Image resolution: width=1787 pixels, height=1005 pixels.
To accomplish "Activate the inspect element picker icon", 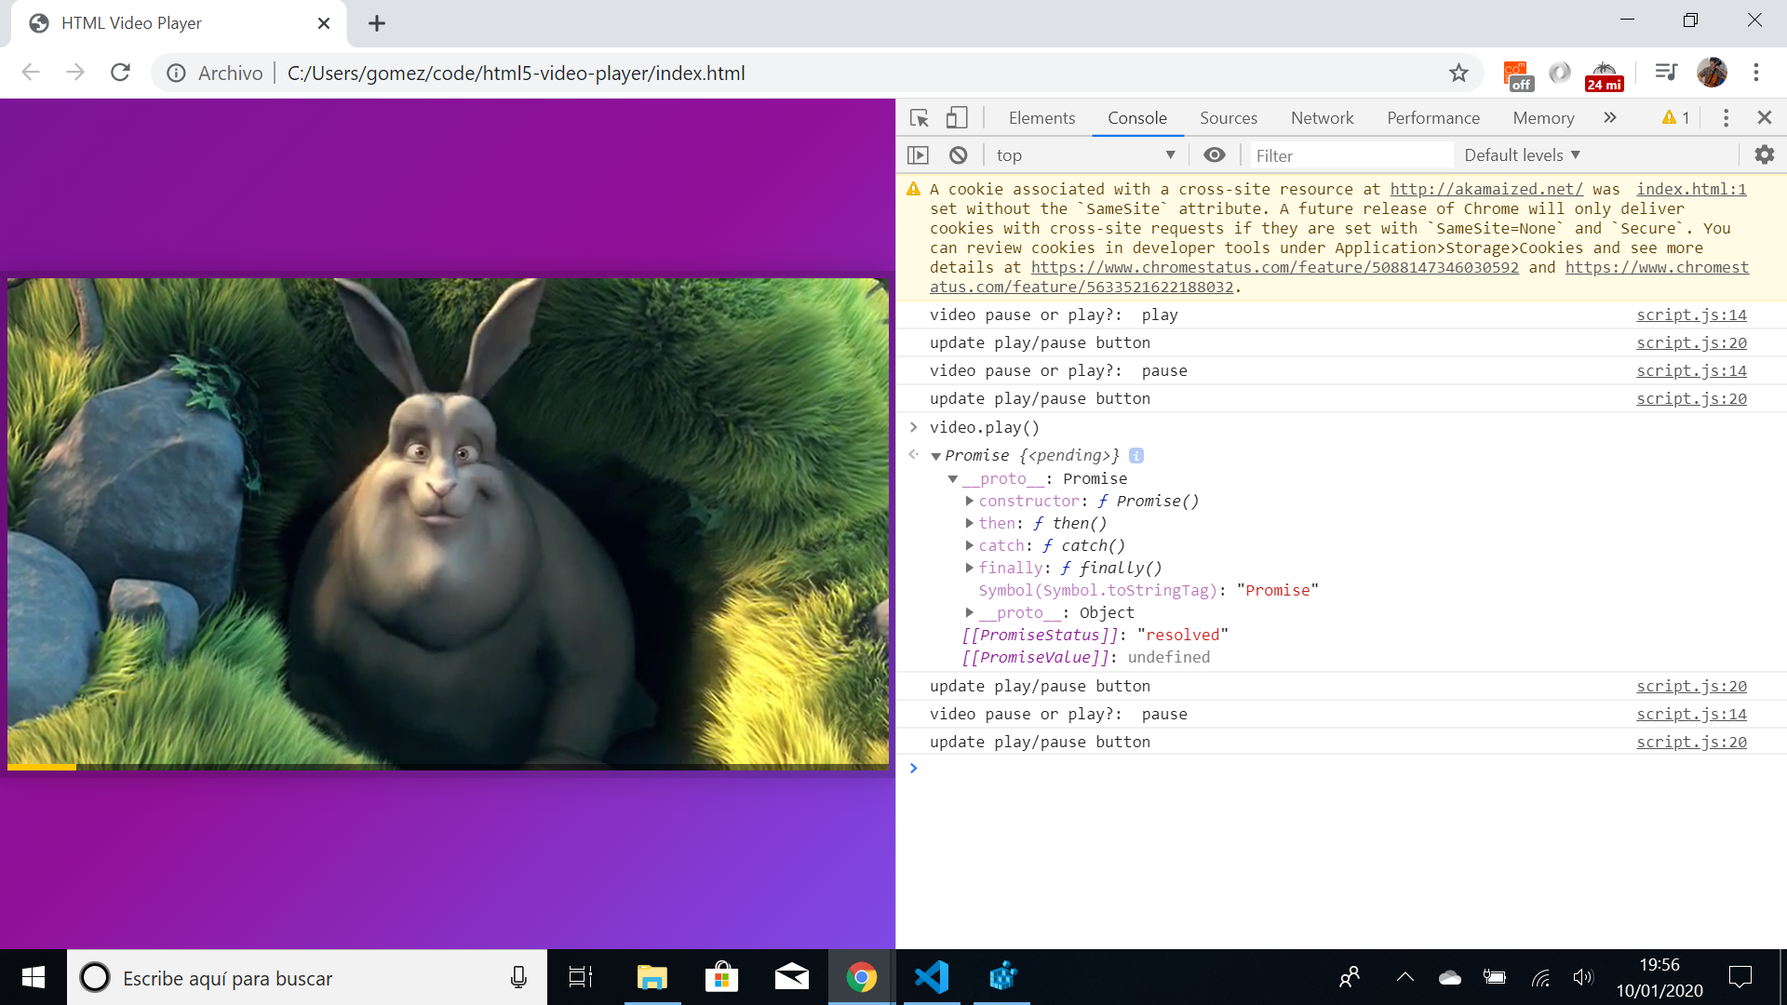I will [920, 118].
